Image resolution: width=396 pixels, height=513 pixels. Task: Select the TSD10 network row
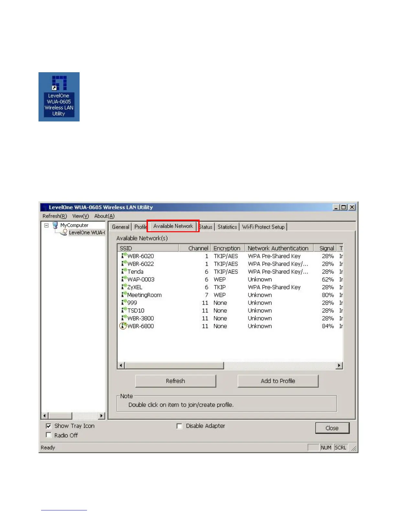click(x=230, y=310)
